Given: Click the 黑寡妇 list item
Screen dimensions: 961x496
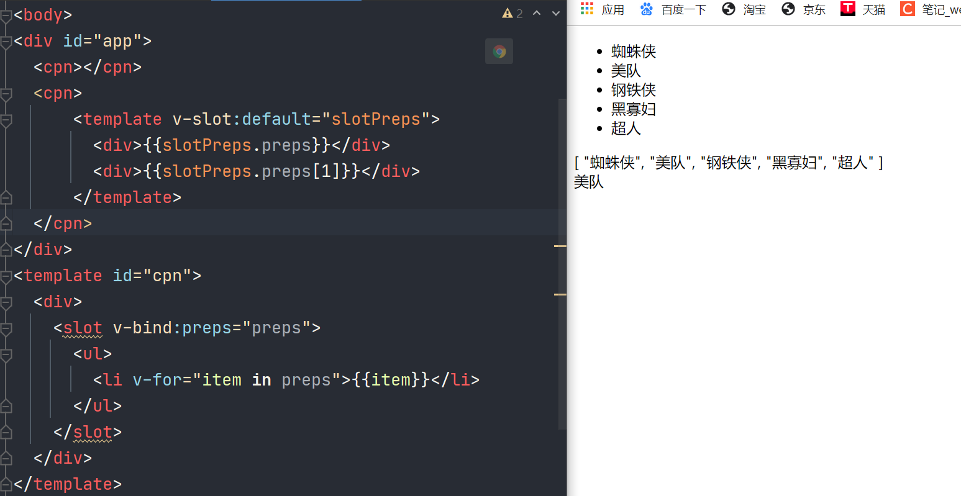Looking at the screenshot, I should coord(634,109).
